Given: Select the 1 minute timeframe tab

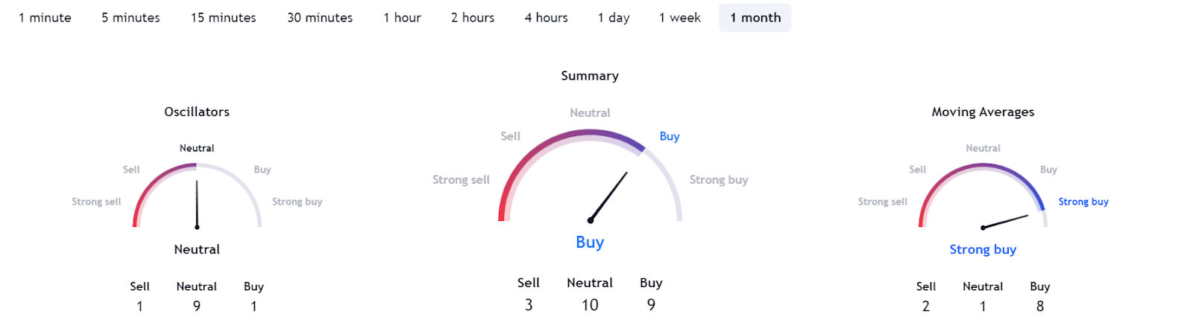Looking at the screenshot, I should [45, 18].
